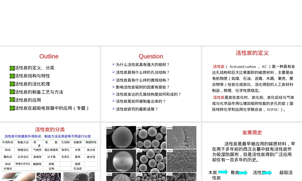Click the cyan arrow before 超级活
302x181 pixels.
(267, 173)
